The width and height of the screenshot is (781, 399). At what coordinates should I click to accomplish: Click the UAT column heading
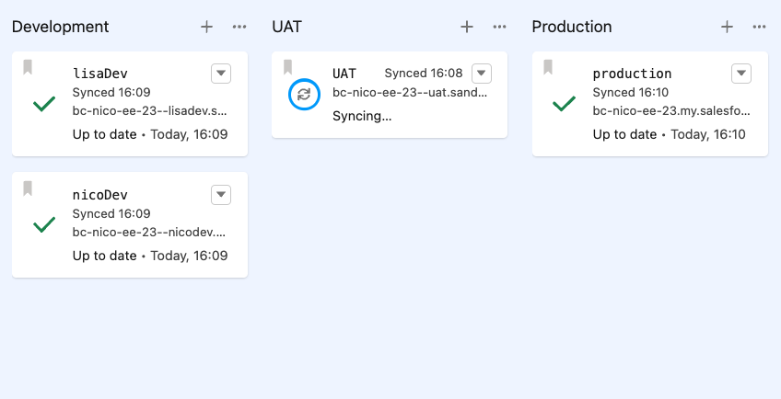(x=287, y=27)
